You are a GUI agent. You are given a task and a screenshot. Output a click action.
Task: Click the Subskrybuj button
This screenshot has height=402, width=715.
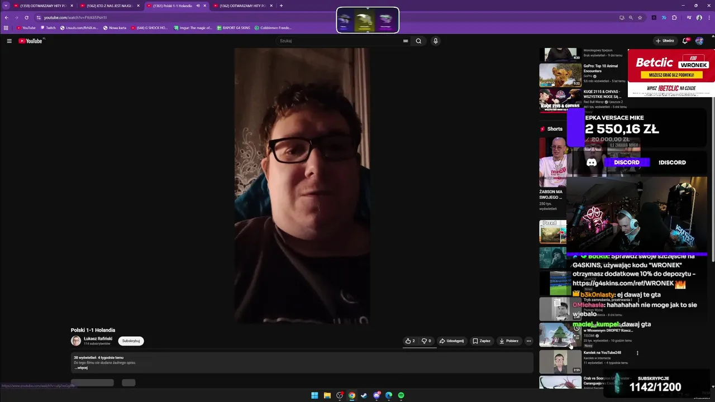131,341
